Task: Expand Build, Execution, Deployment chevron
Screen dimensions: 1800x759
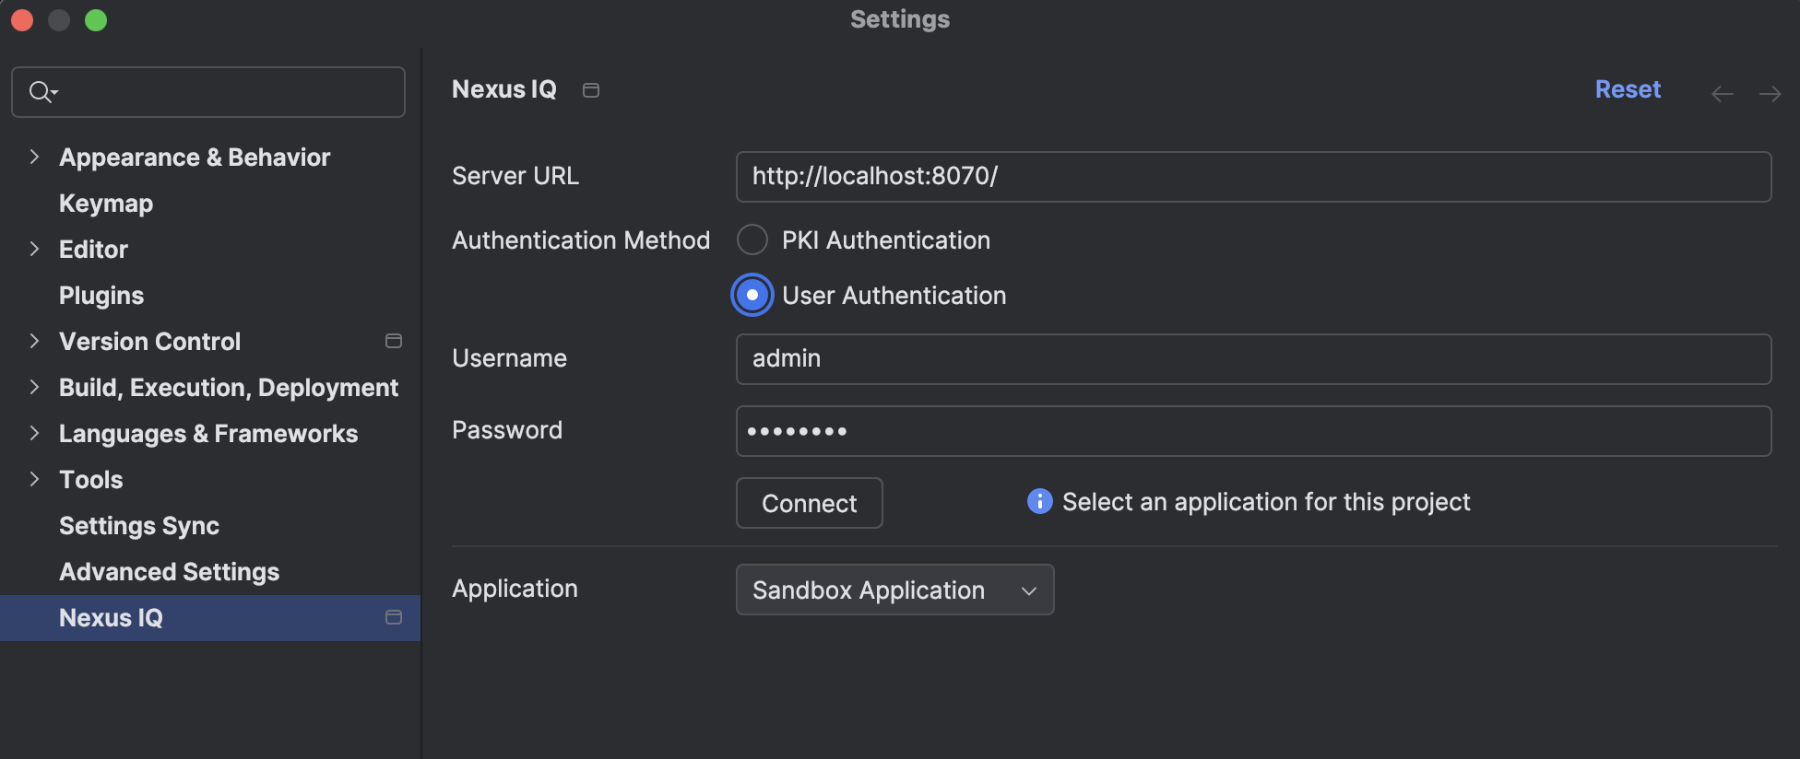Action: click(x=34, y=387)
